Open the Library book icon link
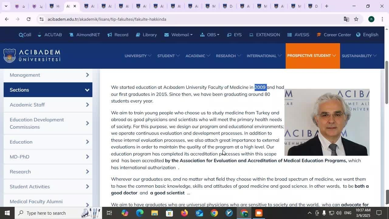389x219 pixels. (138, 35)
